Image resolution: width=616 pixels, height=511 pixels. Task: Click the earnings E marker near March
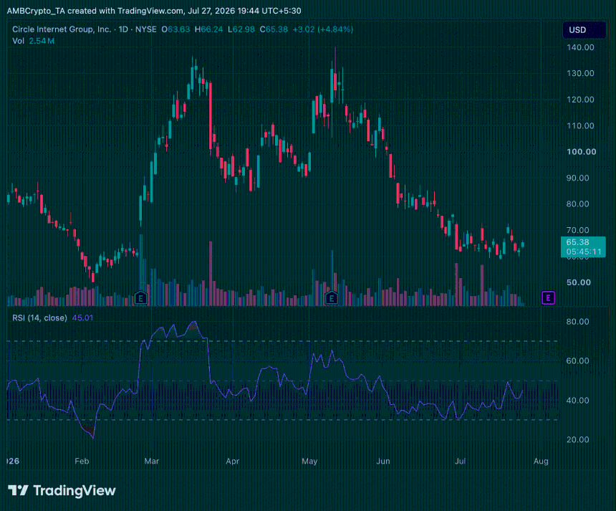click(x=140, y=298)
